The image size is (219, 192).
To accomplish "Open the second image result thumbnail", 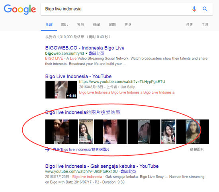I will click(x=86, y=131).
